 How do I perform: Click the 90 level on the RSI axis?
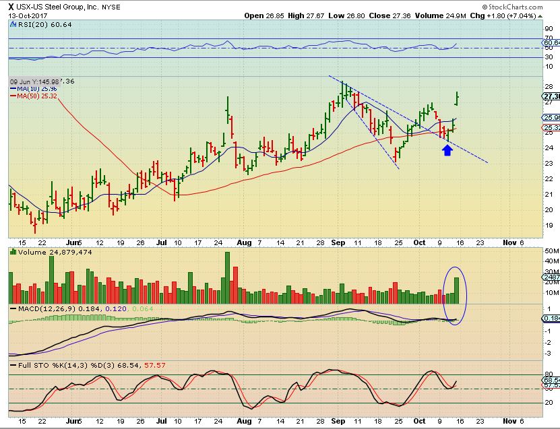(x=549, y=28)
